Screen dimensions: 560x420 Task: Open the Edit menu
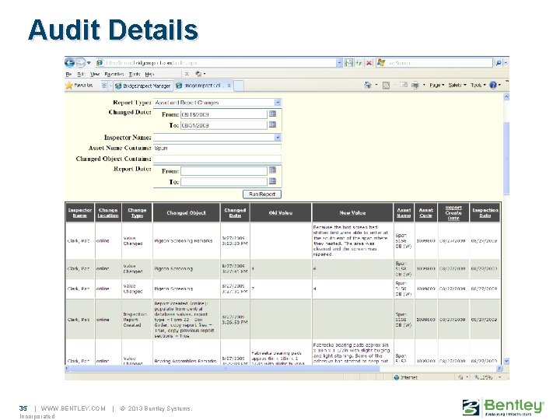81,75
